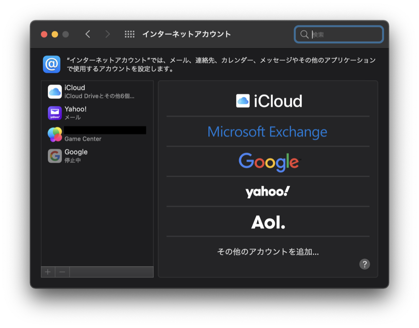The width and height of the screenshot is (419, 328).
Task: Click the Google 停止中 account row
Action: click(97, 156)
